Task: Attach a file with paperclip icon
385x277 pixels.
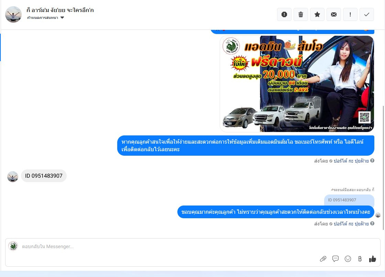Action: (x=323, y=259)
